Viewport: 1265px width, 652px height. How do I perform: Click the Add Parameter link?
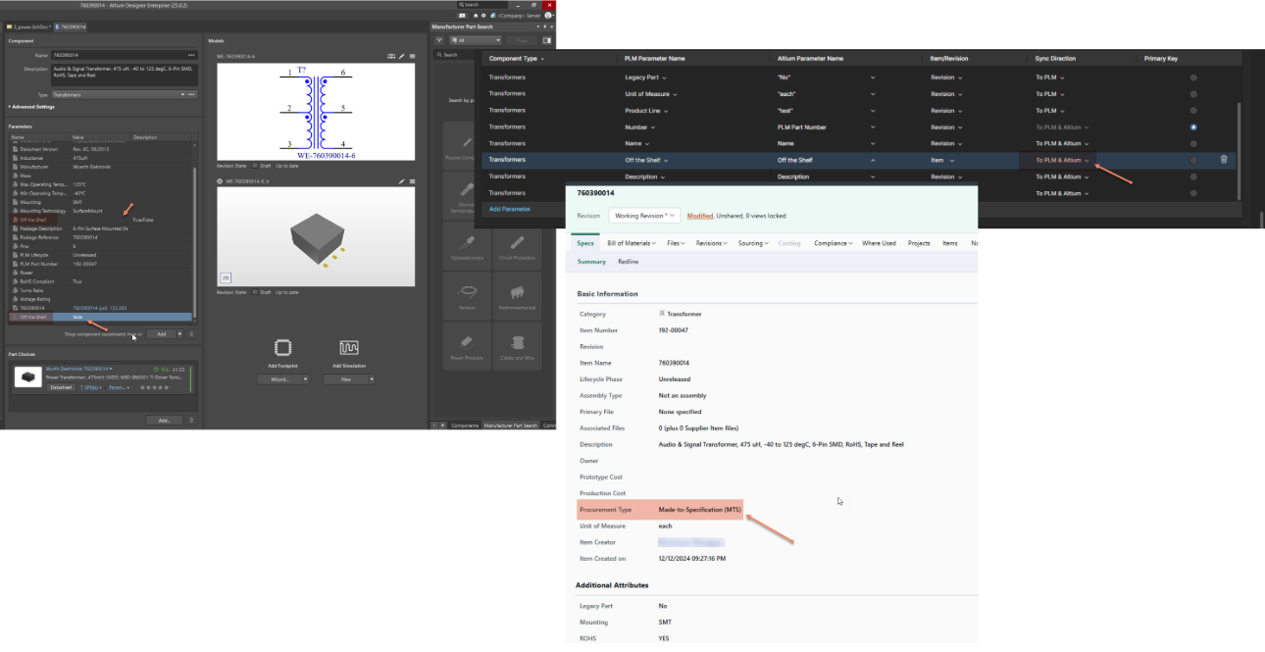click(x=509, y=209)
